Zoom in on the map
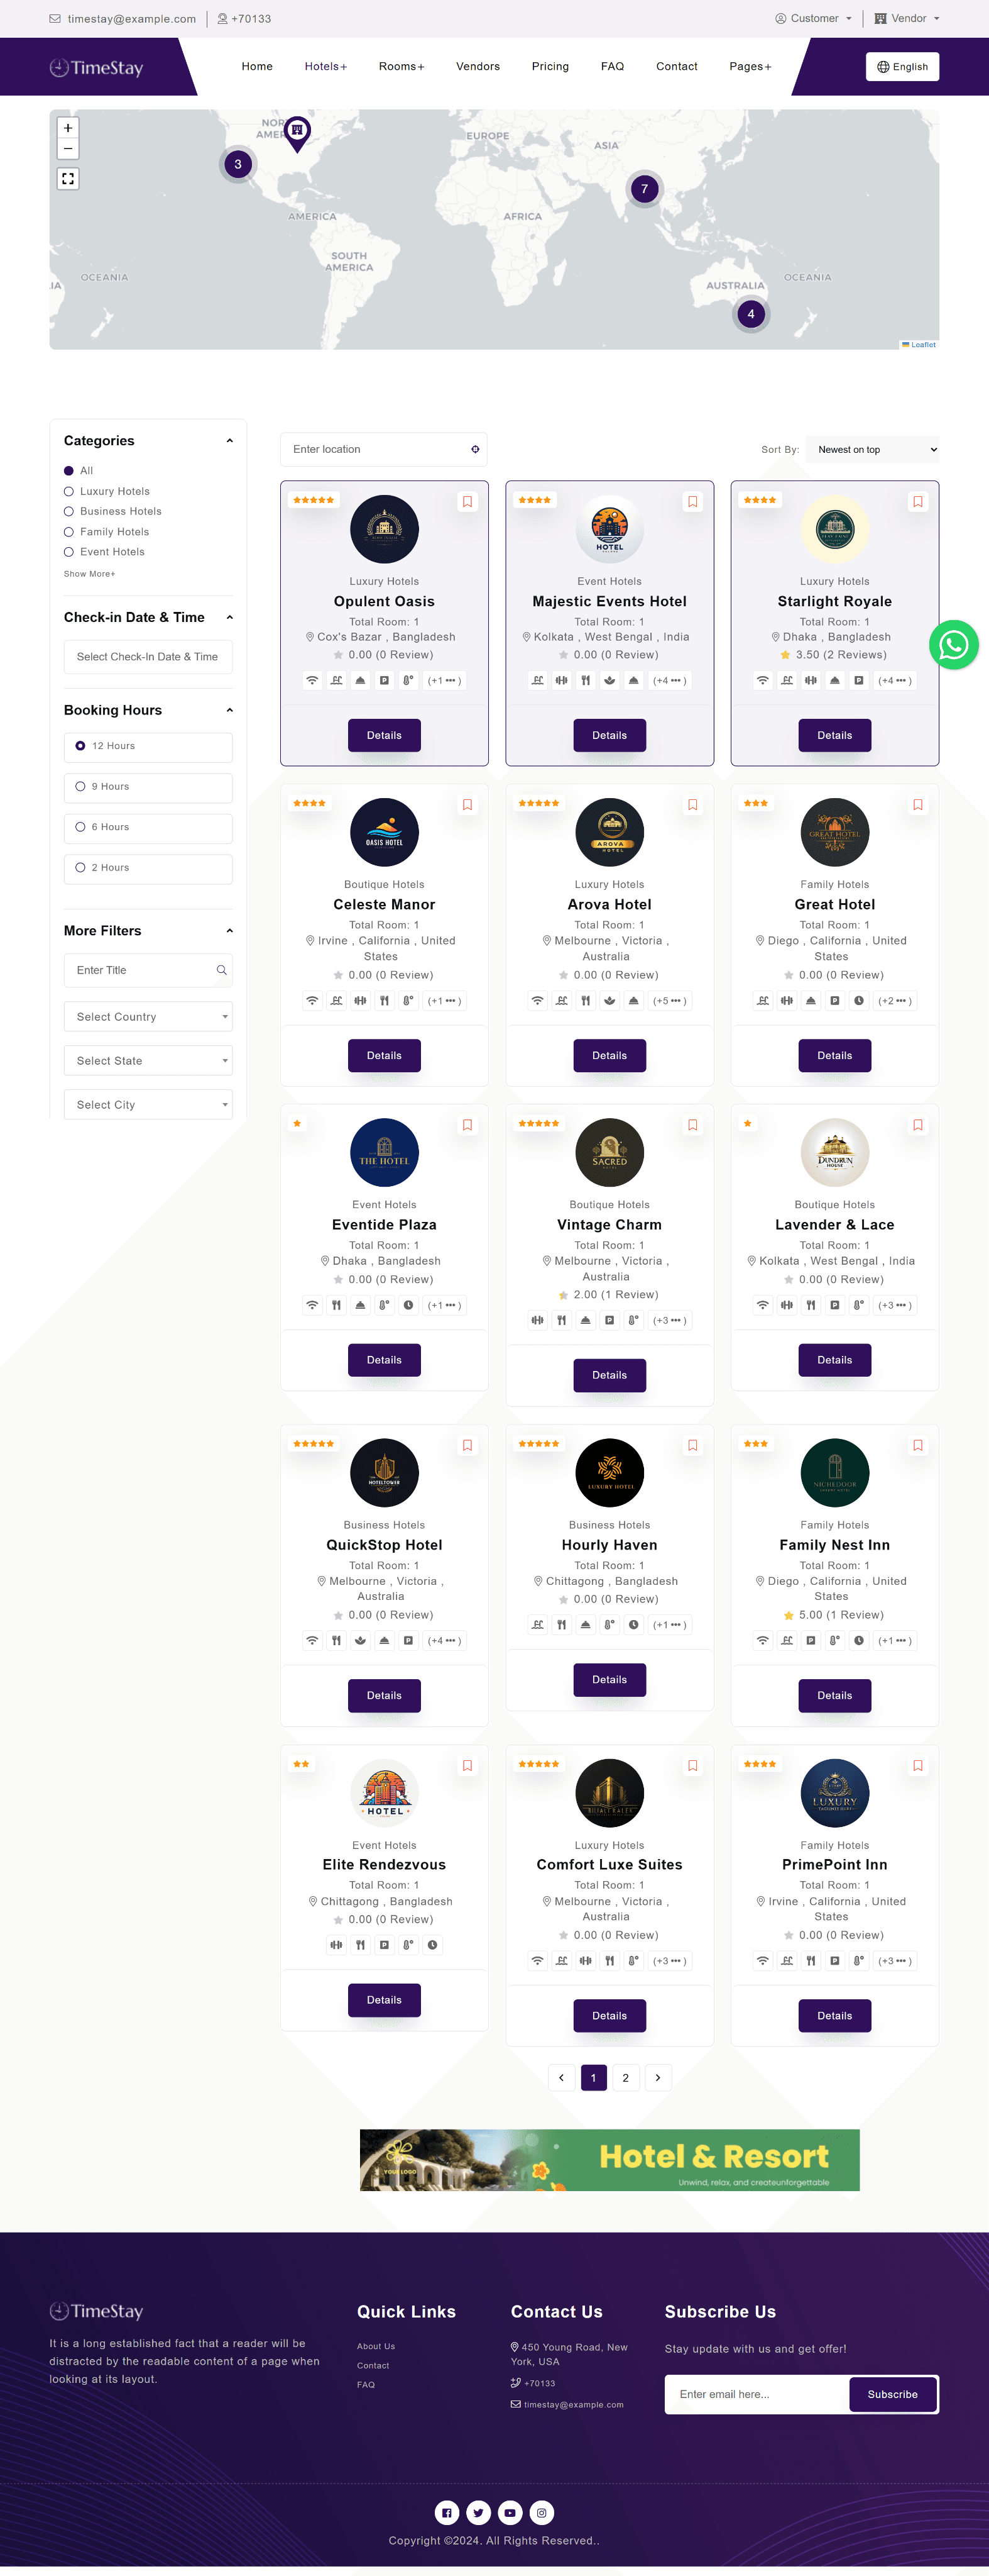This screenshot has height=2576, width=989. tap(68, 128)
